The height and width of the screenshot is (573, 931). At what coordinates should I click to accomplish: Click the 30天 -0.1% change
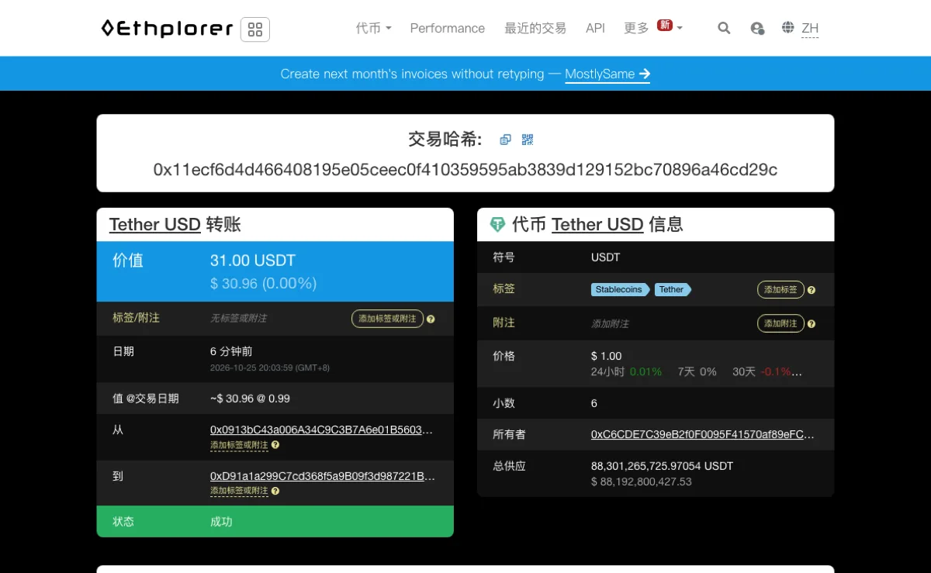(x=767, y=372)
